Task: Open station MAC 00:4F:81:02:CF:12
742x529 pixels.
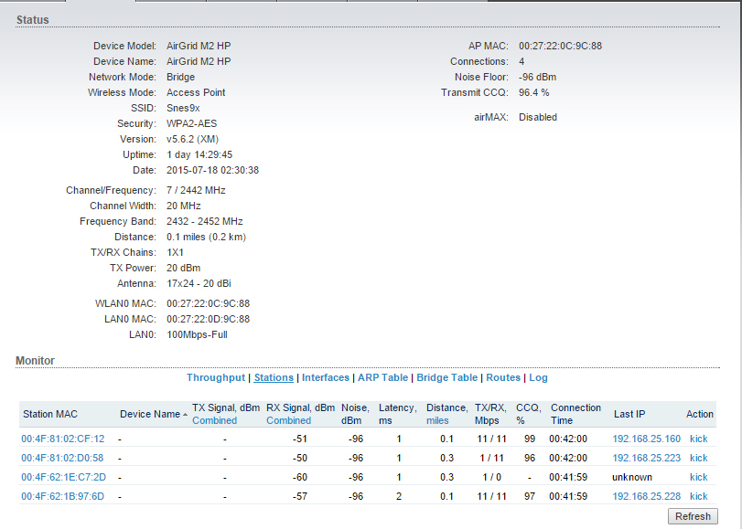Action: pyautogui.click(x=63, y=439)
